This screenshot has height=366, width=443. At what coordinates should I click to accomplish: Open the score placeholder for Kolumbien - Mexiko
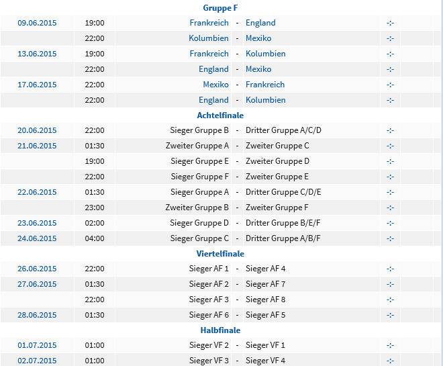click(x=390, y=38)
